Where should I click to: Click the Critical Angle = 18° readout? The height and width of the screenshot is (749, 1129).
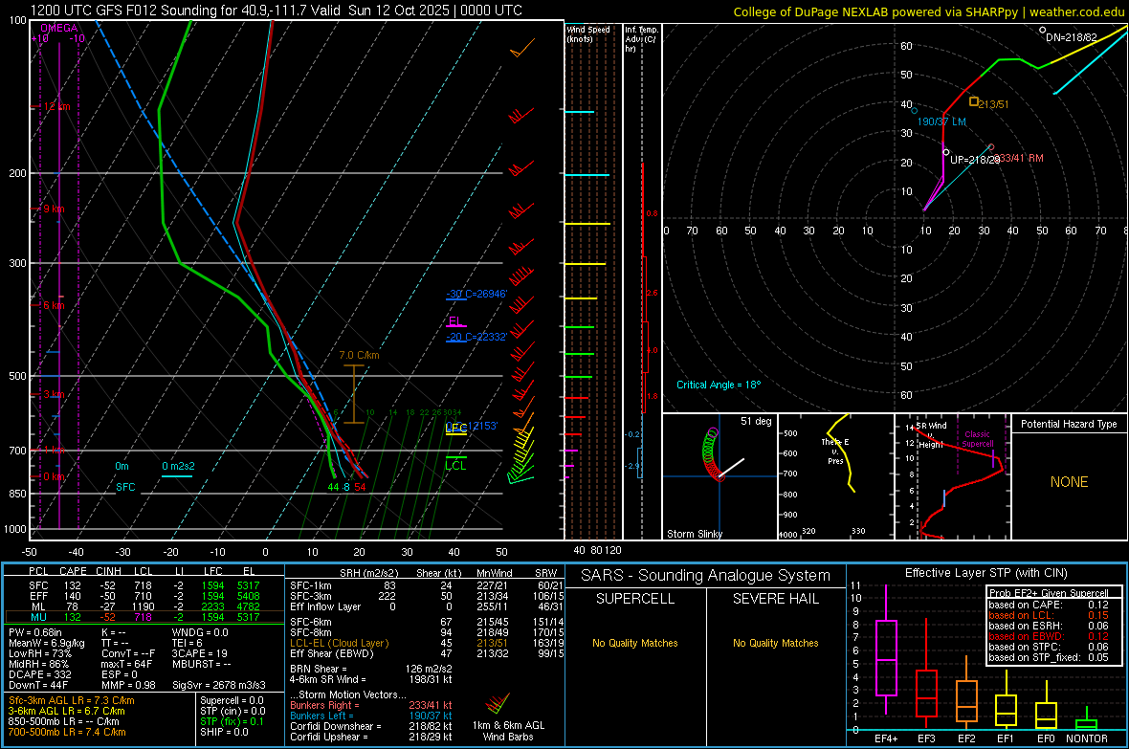pyautogui.click(x=719, y=385)
